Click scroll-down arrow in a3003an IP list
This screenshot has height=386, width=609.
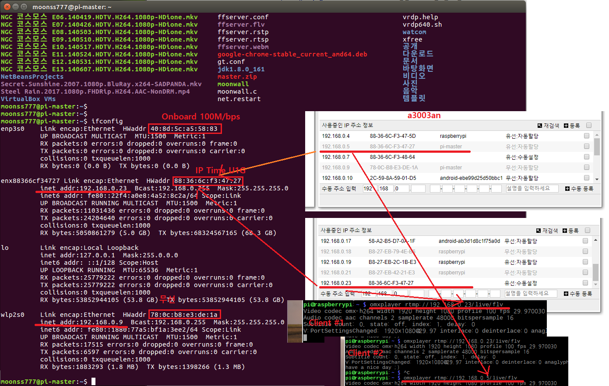click(x=597, y=179)
